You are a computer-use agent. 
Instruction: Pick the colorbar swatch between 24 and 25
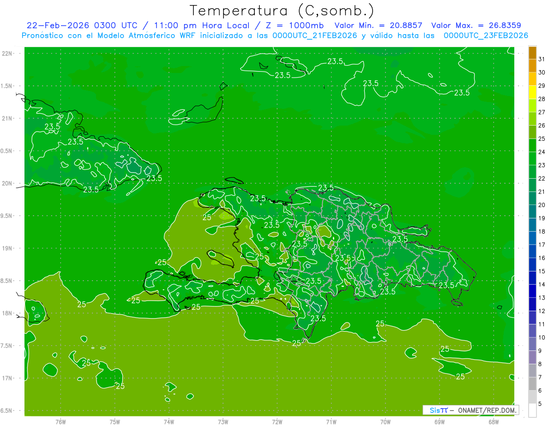pyautogui.click(x=532, y=145)
